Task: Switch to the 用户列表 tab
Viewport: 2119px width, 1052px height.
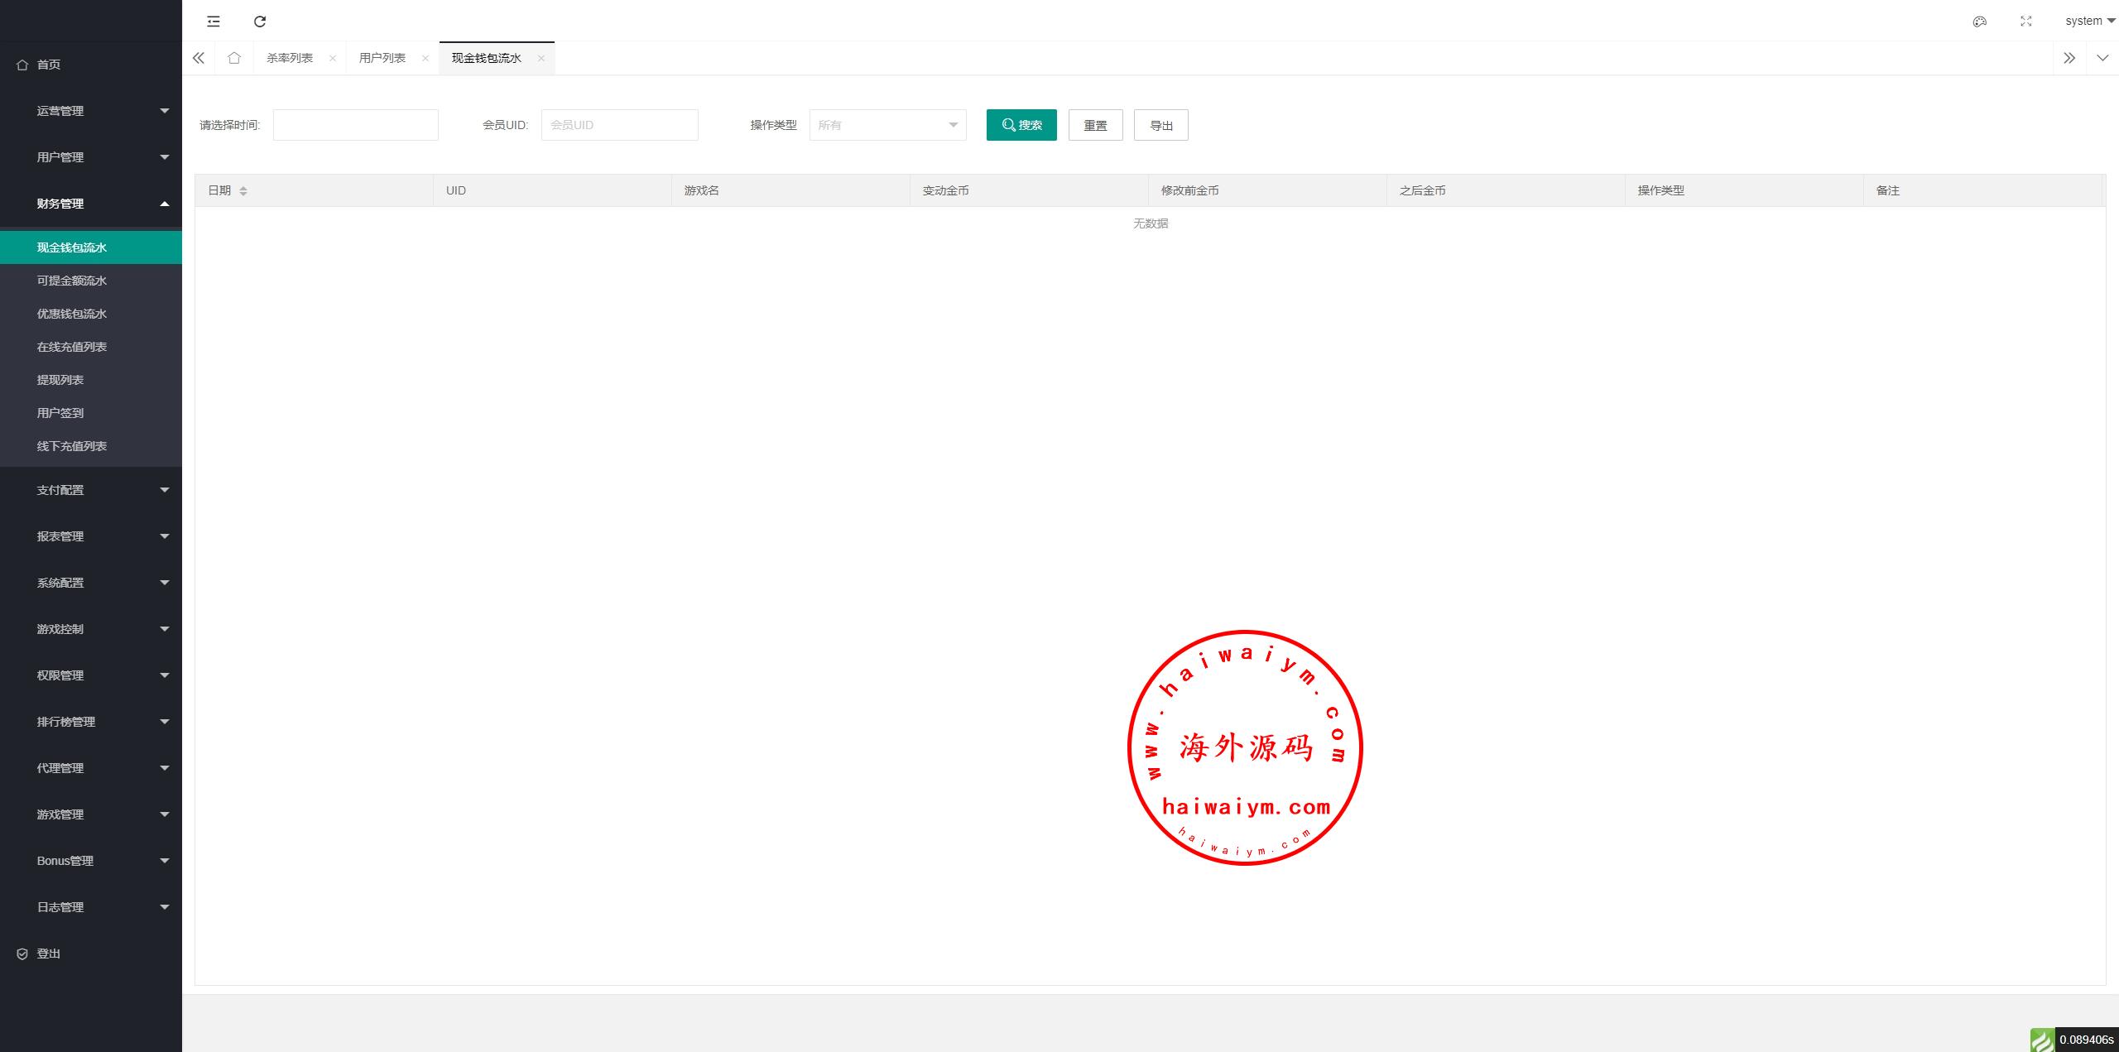Action: [x=382, y=58]
